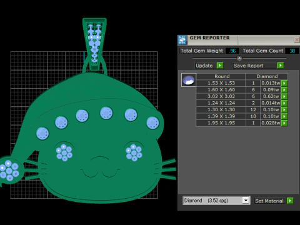Image resolution: width=300 pixels, height=225 pixels.
Task: Click the Total Gem Weight value field
Action: coord(232,51)
